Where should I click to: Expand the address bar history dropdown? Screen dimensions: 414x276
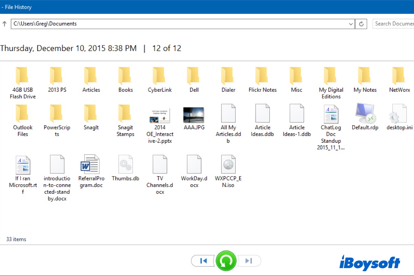tap(351, 24)
